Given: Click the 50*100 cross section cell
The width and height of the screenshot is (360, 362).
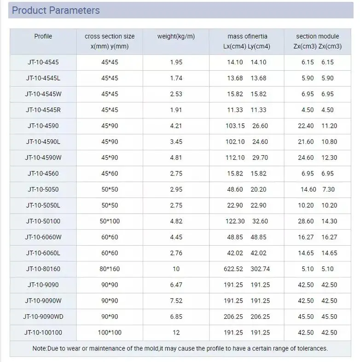Looking at the screenshot, I should [110, 221].
